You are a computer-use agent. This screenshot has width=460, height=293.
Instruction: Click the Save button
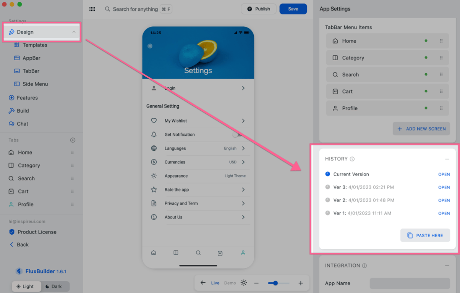293,9
